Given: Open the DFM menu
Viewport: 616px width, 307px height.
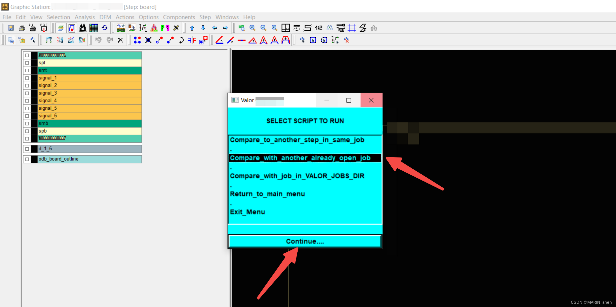Looking at the screenshot, I should [105, 17].
